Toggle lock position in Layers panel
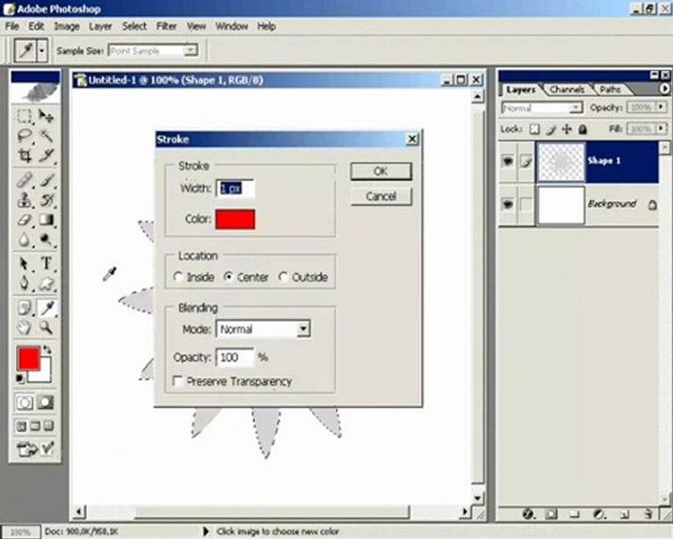Screen dimensions: 673x539 [x=567, y=129]
